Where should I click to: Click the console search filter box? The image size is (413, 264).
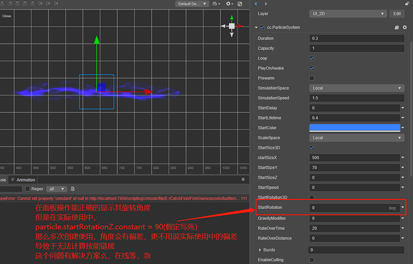click(x=11, y=189)
